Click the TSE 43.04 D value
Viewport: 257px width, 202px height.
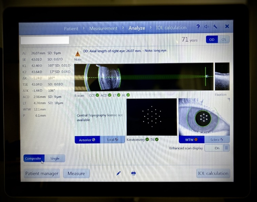coord(37,84)
